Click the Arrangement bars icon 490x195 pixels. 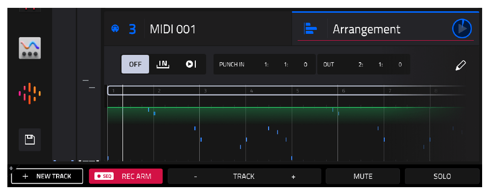pyautogui.click(x=310, y=29)
